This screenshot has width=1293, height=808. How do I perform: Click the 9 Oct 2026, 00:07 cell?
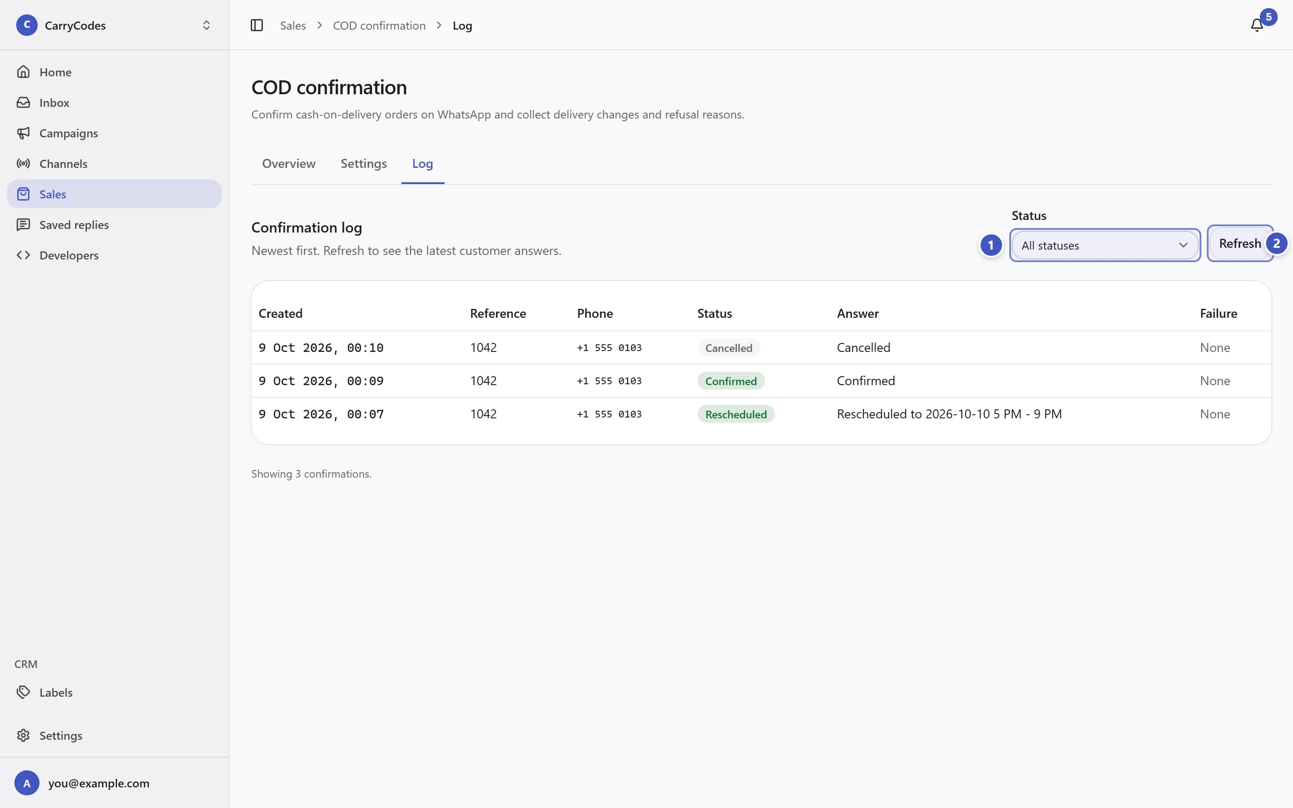(x=321, y=414)
